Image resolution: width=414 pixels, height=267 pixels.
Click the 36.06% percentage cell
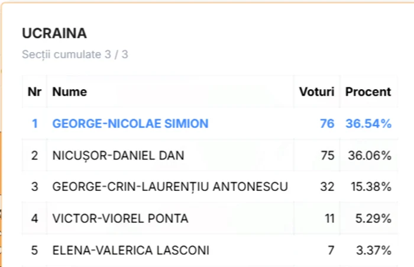pyautogui.click(x=370, y=155)
